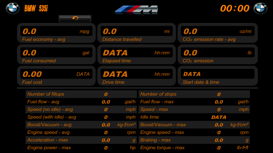Select the Elapsed time tile

point(136,54)
